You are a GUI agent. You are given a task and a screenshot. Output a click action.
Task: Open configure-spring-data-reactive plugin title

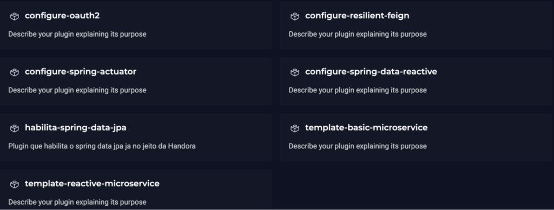click(371, 72)
